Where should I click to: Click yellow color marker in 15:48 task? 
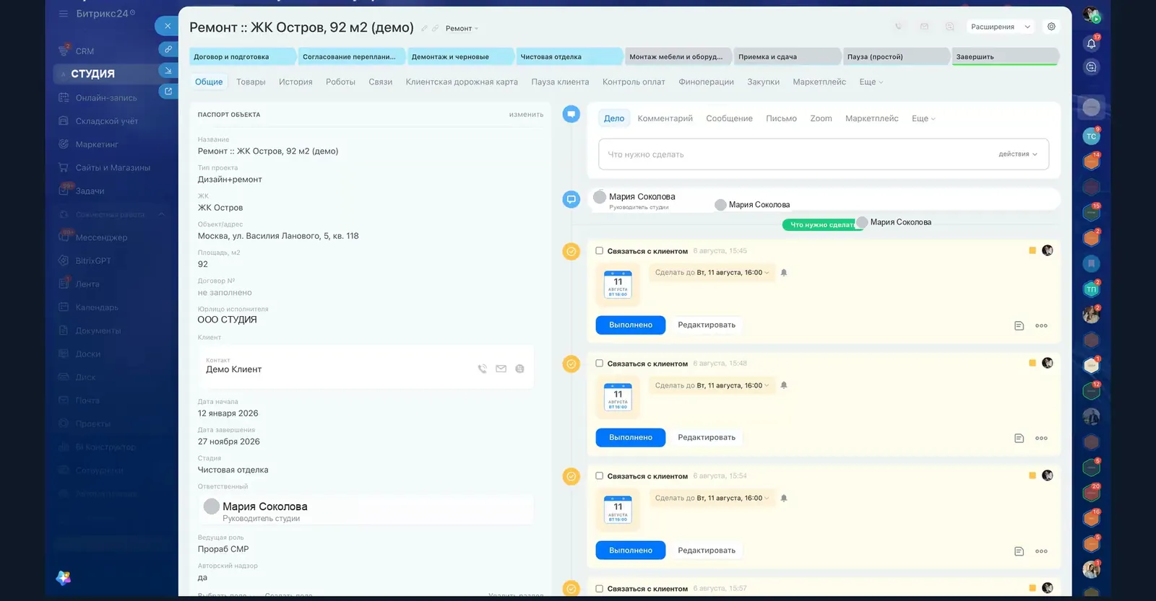point(1032,363)
